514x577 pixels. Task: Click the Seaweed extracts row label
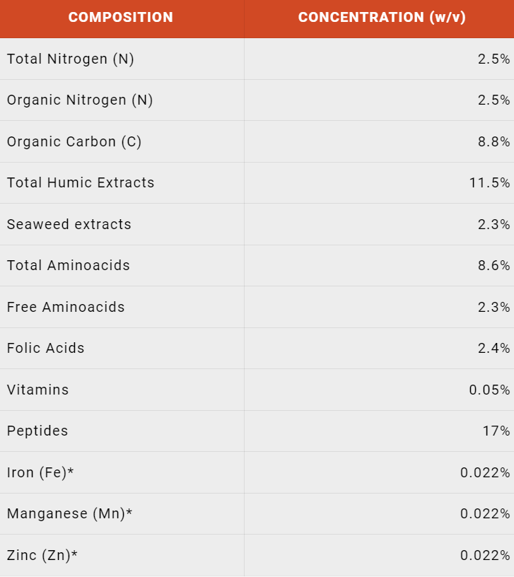point(69,224)
